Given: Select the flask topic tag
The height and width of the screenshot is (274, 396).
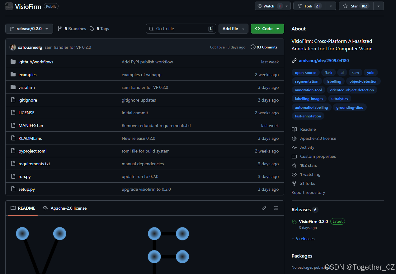Looking at the screenshot, I should pyautogui.click(x=328, y=73).
